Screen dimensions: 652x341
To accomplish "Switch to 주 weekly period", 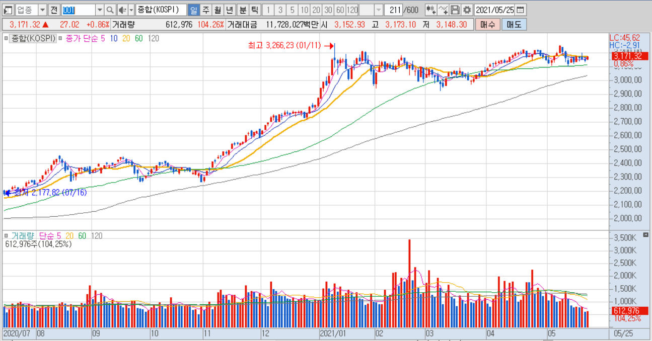I will (x=205, y=10).
